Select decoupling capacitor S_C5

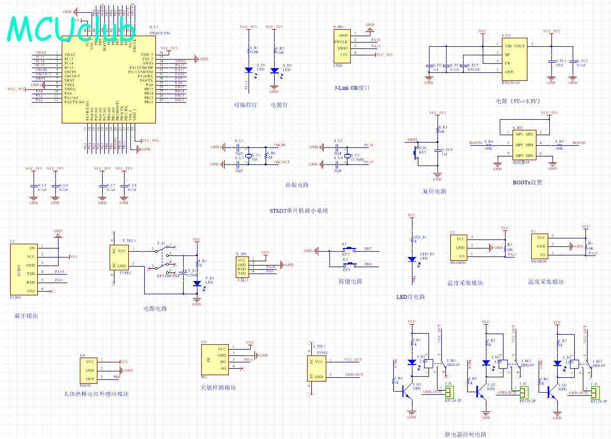(34, 187)
